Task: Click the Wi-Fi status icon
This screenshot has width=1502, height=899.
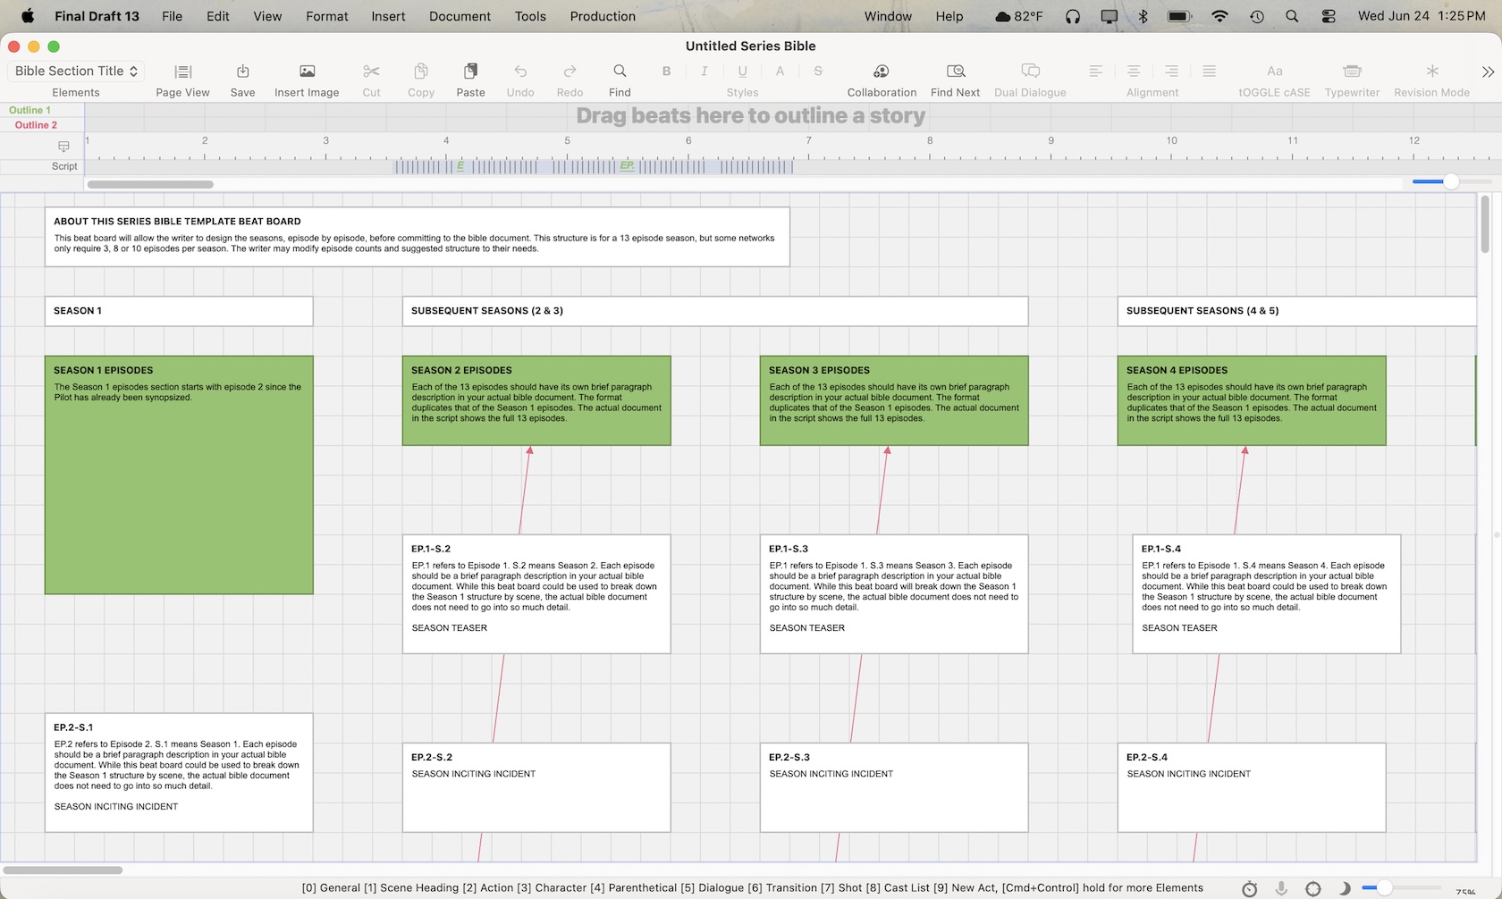Action: pyautogui.click(x=1219, y=16)
